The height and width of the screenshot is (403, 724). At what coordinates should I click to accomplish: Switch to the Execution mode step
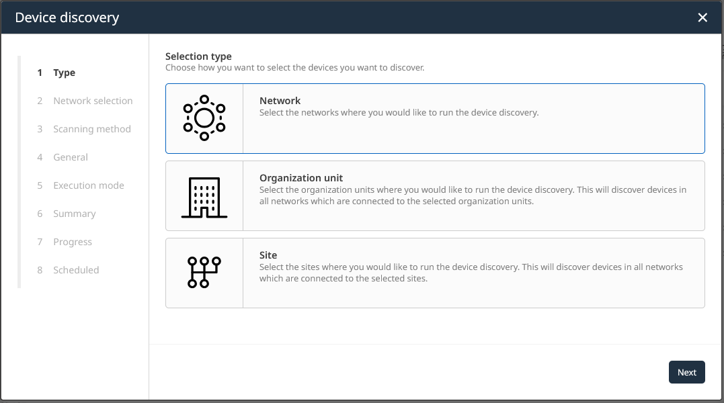coord(89,185)
